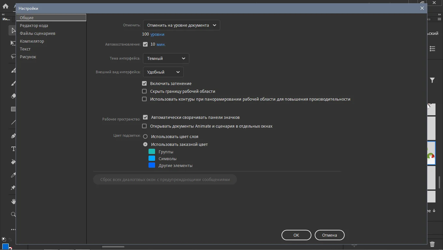The width and height of the screenshot is (443, 250).
Task: Click the filter funnel icon in the right panel
Action: click(432, 80)
